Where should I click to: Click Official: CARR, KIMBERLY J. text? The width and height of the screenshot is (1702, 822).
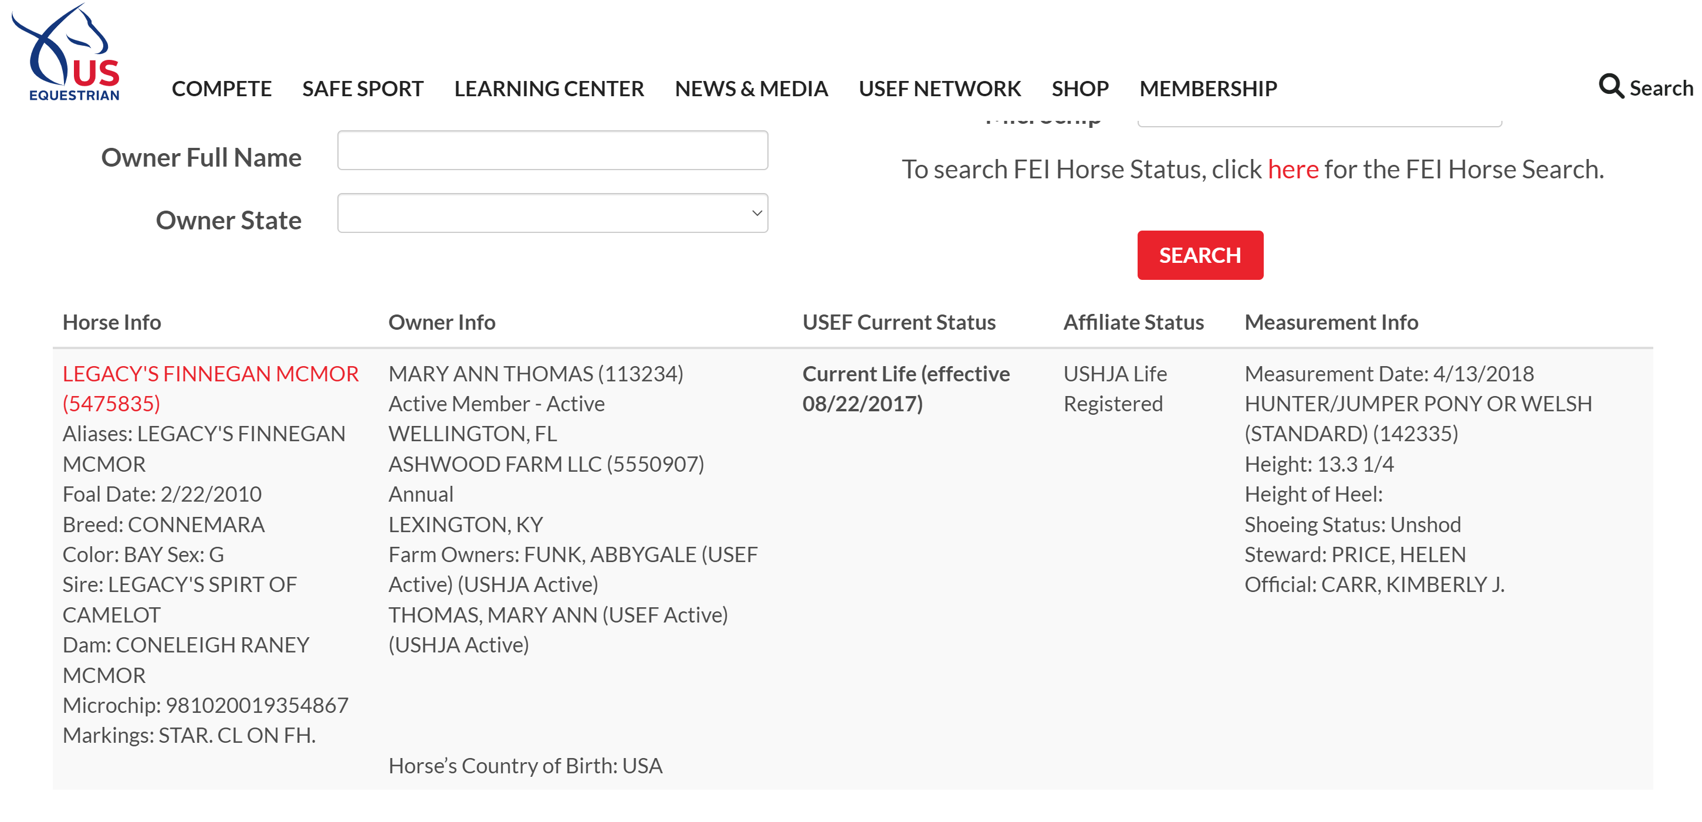[x=1374, y=585]
